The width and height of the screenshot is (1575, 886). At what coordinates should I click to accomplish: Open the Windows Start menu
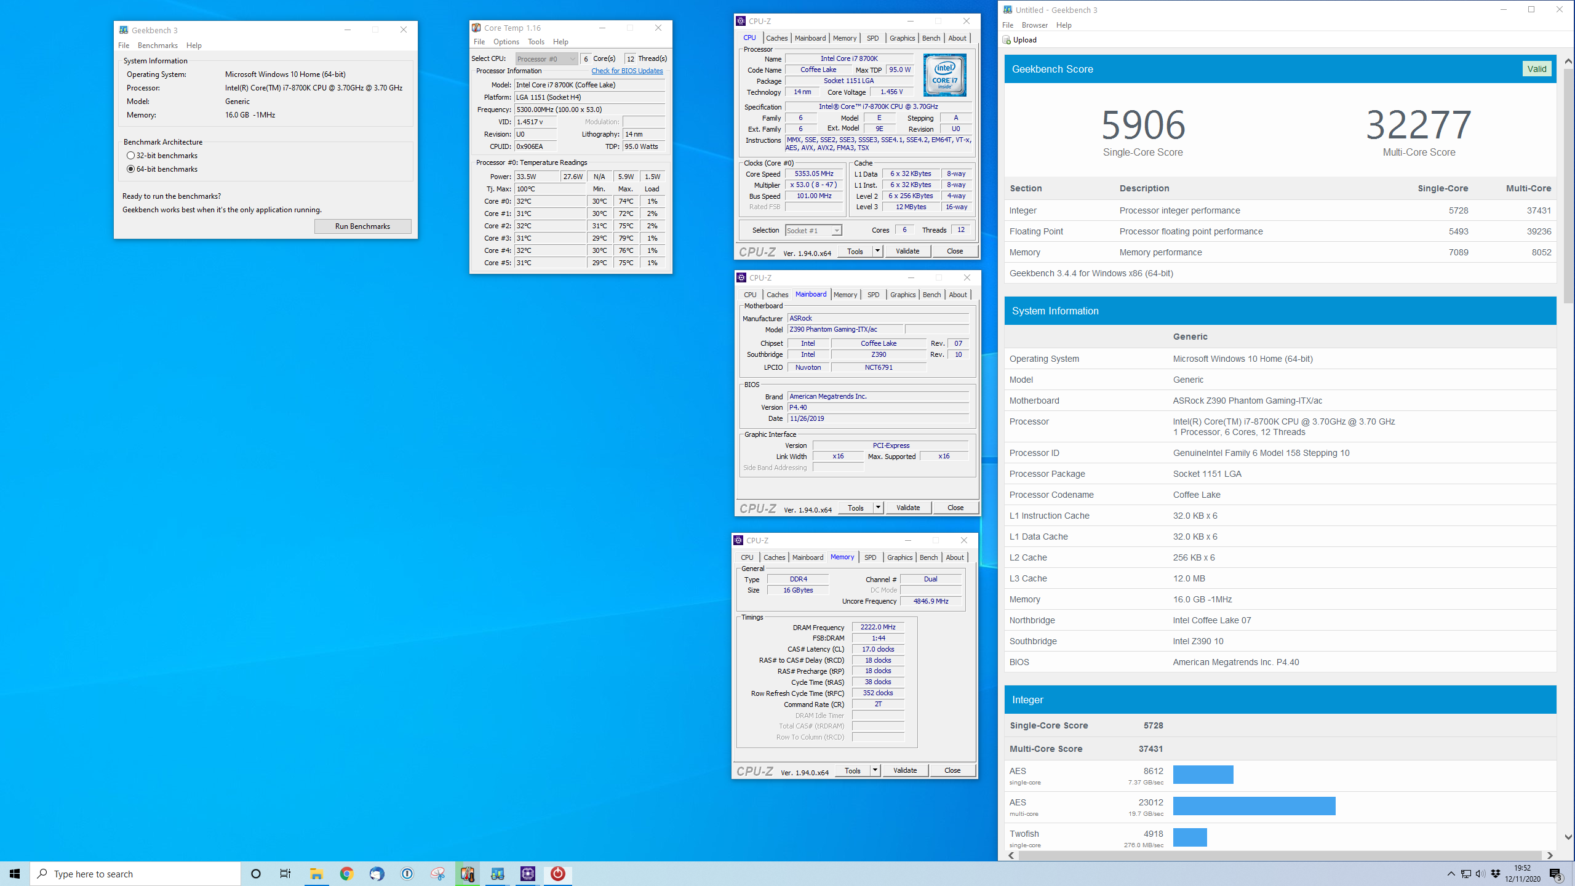coord(15,874)
